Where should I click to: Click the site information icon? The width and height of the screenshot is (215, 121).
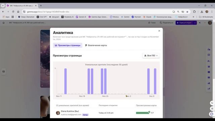pos(24,12)
